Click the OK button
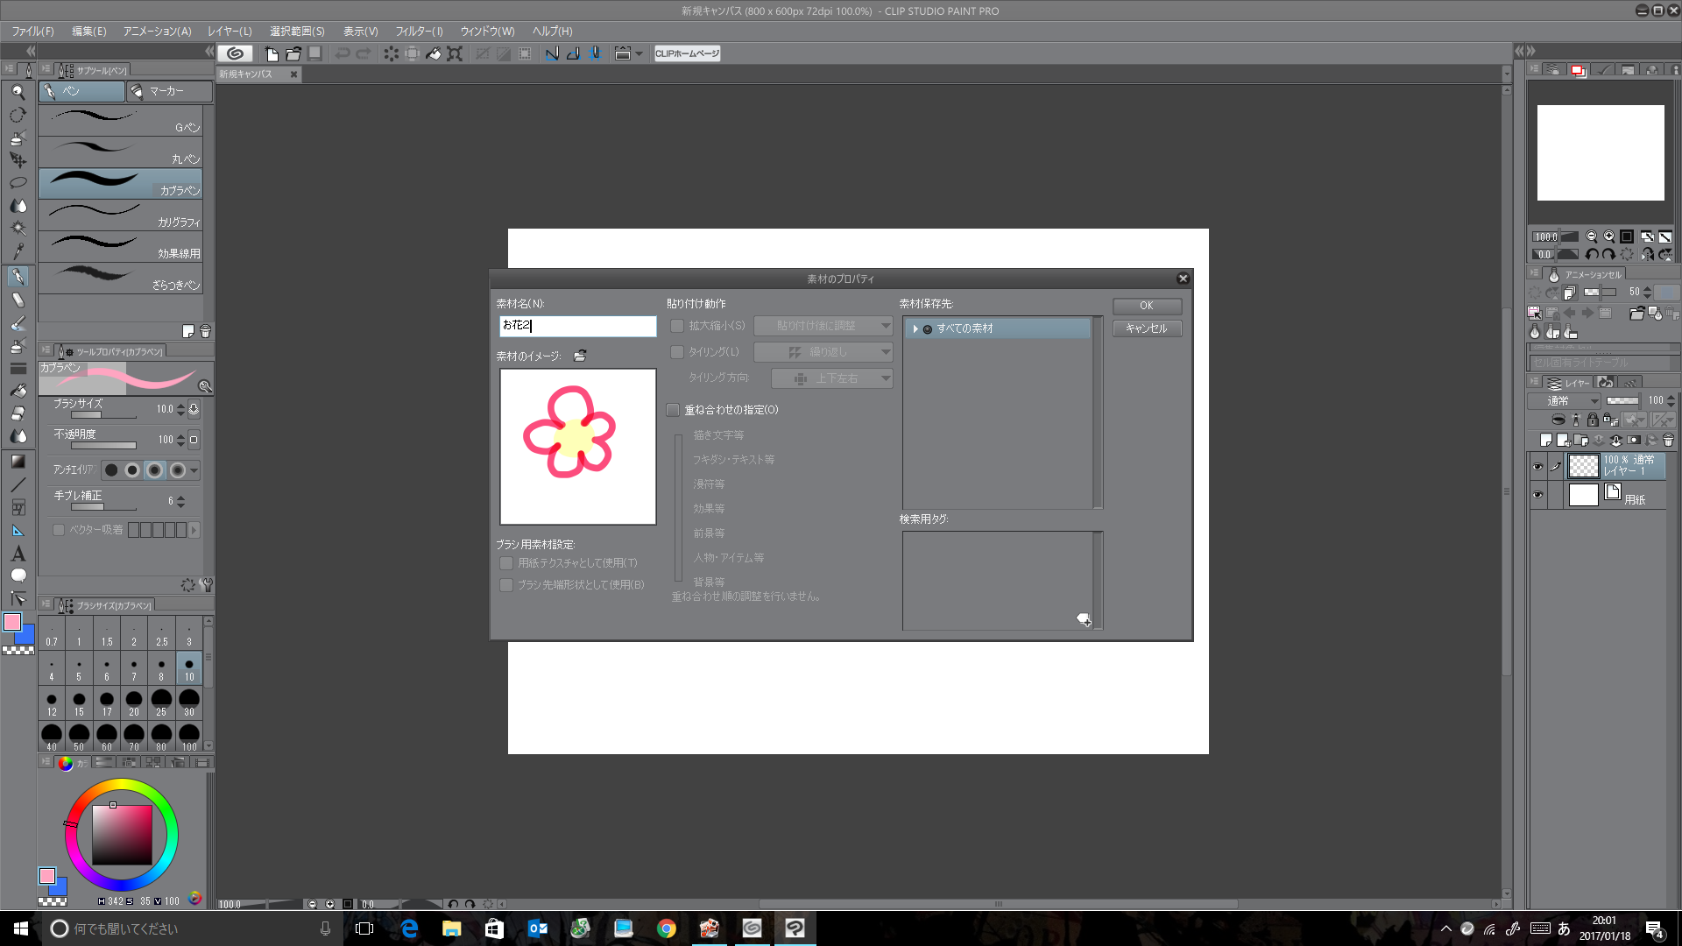The height and width of the screenshot is (946, 1682). [1146, 306]
